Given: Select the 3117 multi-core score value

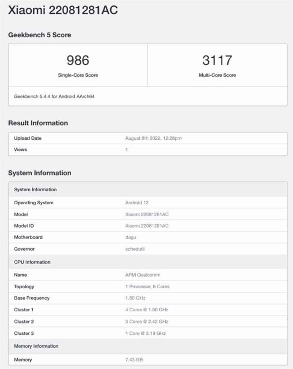Looking at the screenshot, I should coord(217,60).
